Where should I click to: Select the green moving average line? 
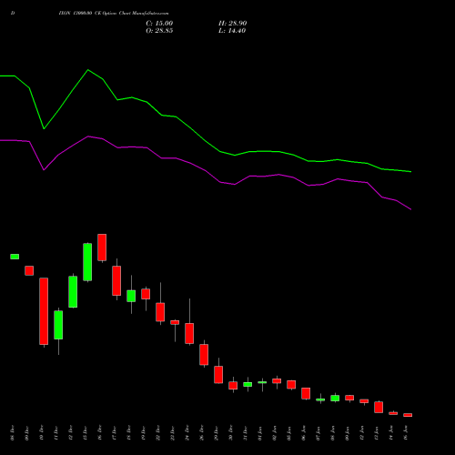coord(205,140)
